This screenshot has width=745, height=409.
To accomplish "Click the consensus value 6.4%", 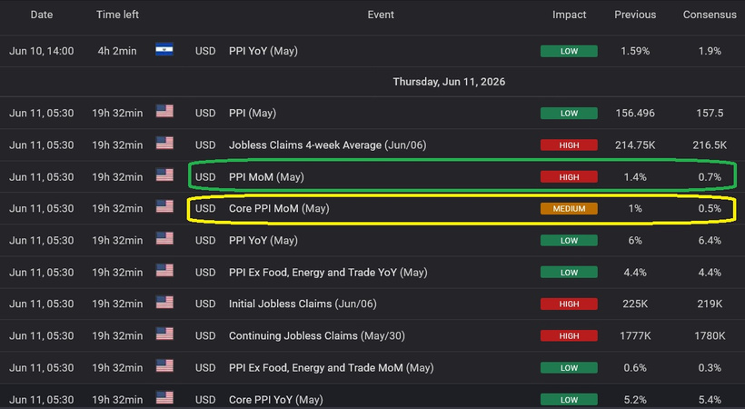I will pyautogui.click(x=710, y=240).
